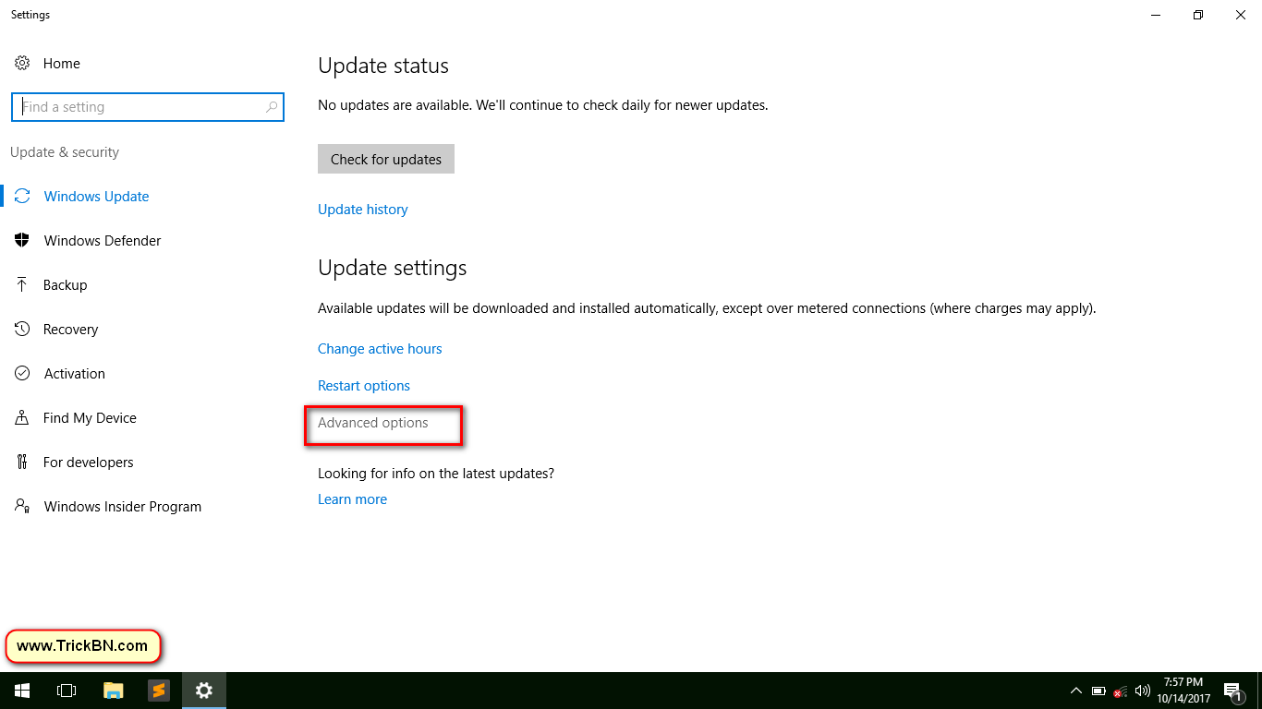Click the 'Update & security' section label
Viewport: 1262px width, 709px height.
point(65,152)
